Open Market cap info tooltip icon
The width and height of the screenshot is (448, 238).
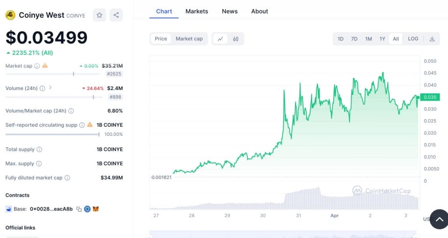click(x=37, y=66)
